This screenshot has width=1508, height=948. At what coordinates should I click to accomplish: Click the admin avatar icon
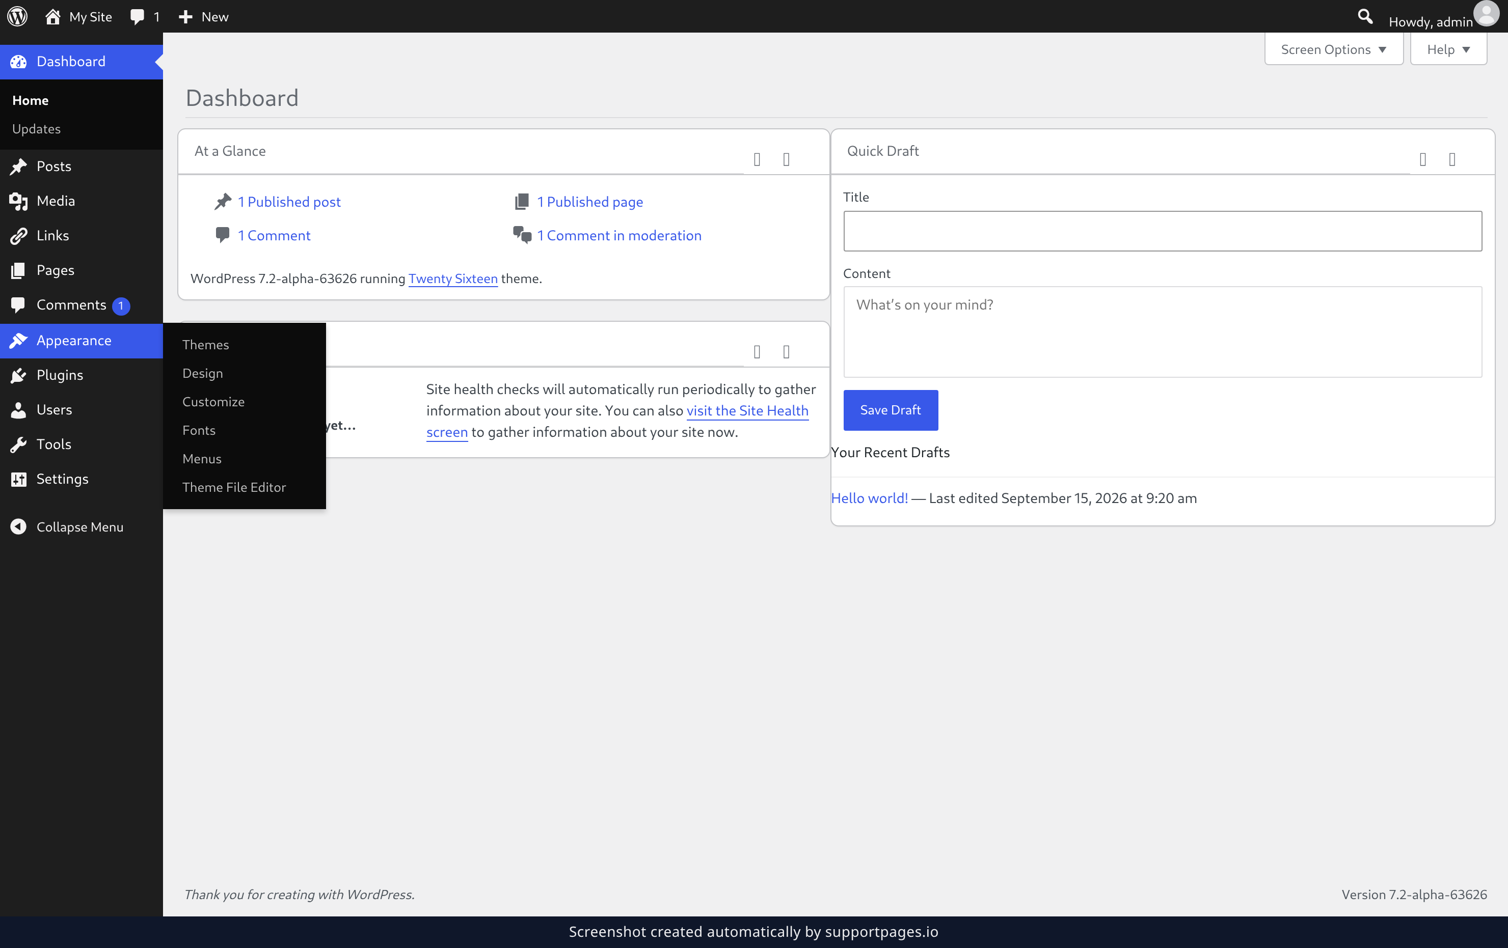(1487, 14)
